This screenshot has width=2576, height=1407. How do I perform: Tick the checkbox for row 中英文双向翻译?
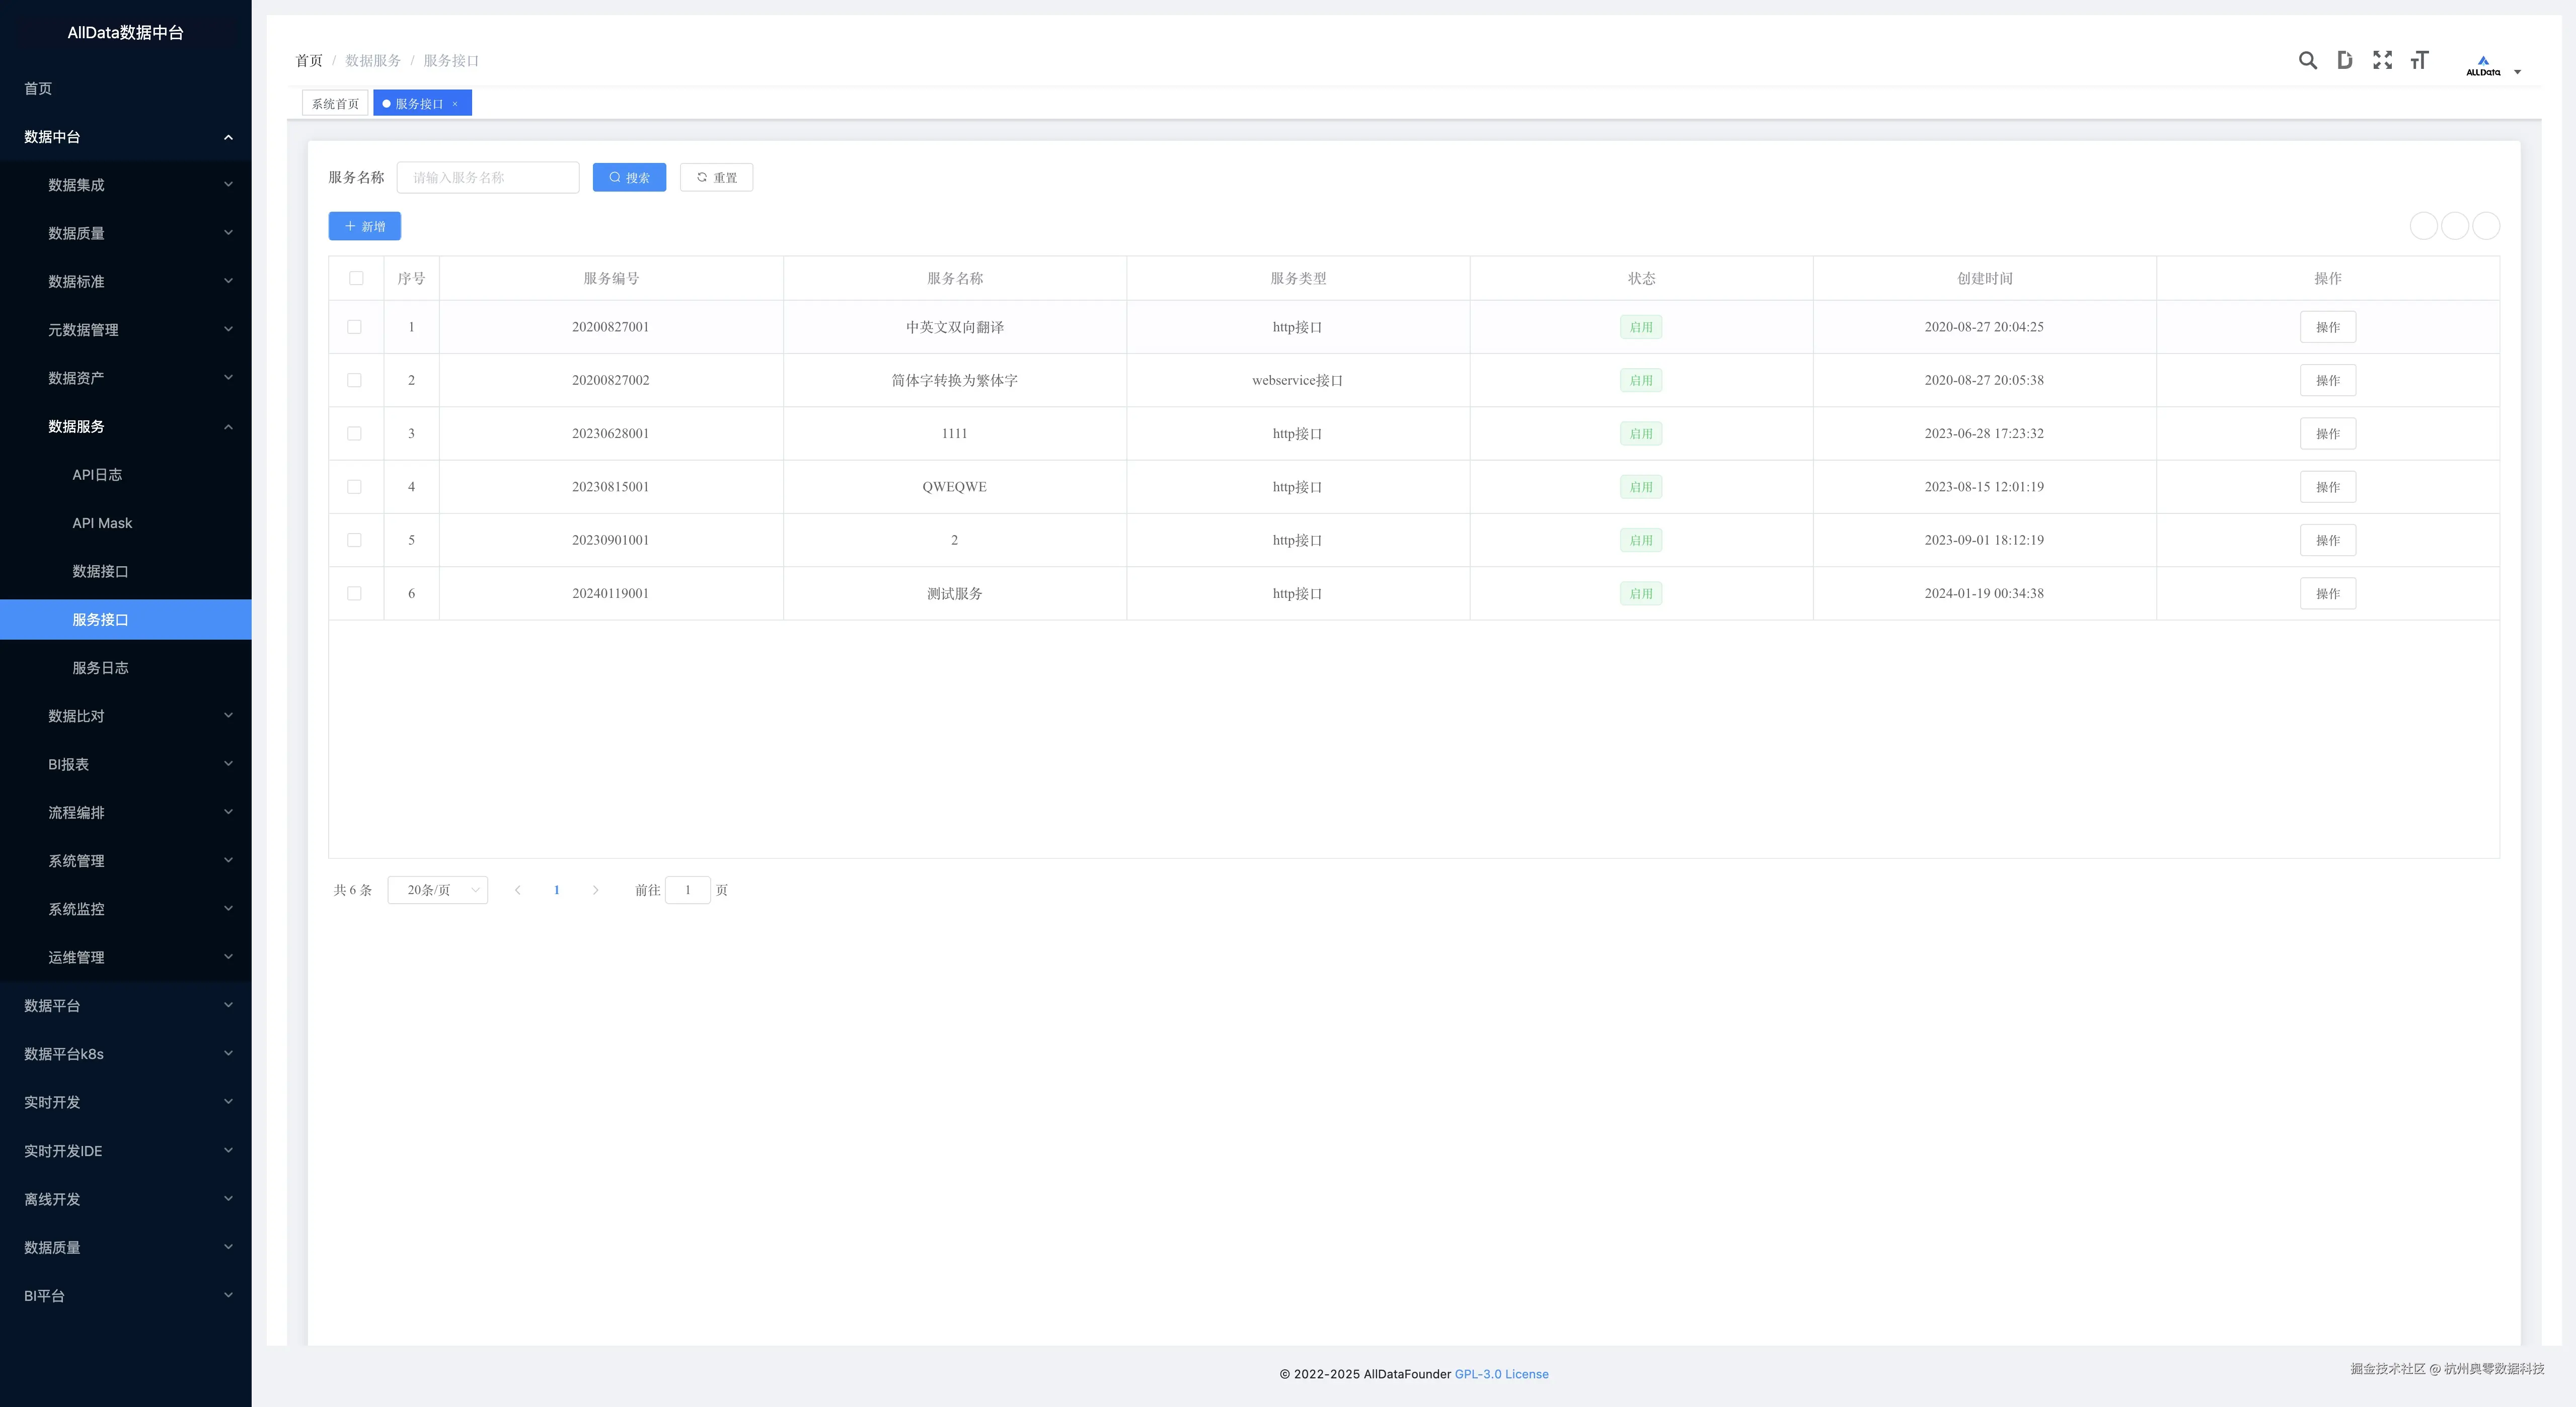354,327
